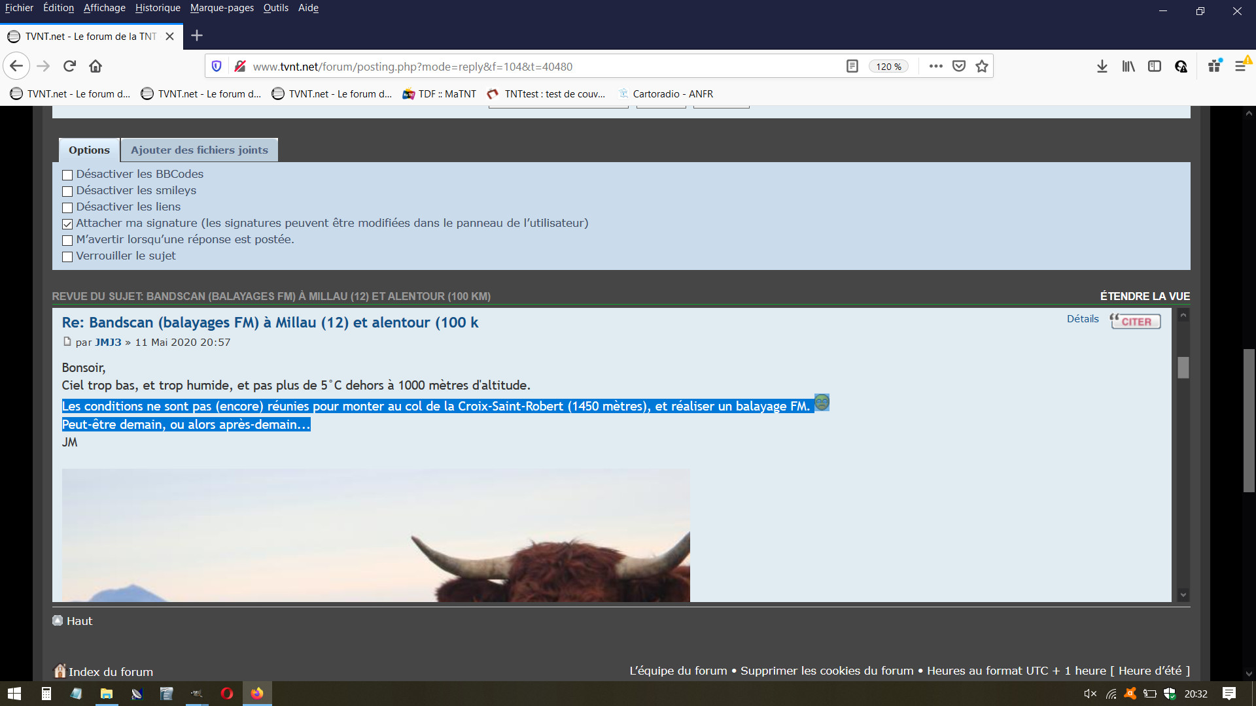Open the browser home page

coord(96,66)
